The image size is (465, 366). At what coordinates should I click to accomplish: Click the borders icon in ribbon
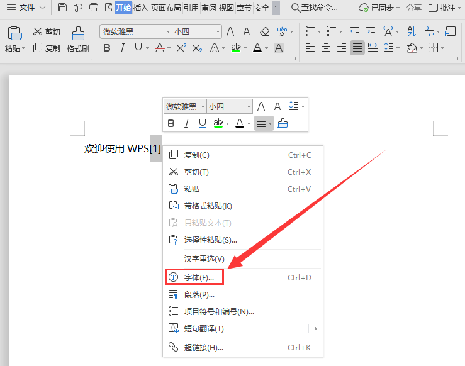point(434,48)
